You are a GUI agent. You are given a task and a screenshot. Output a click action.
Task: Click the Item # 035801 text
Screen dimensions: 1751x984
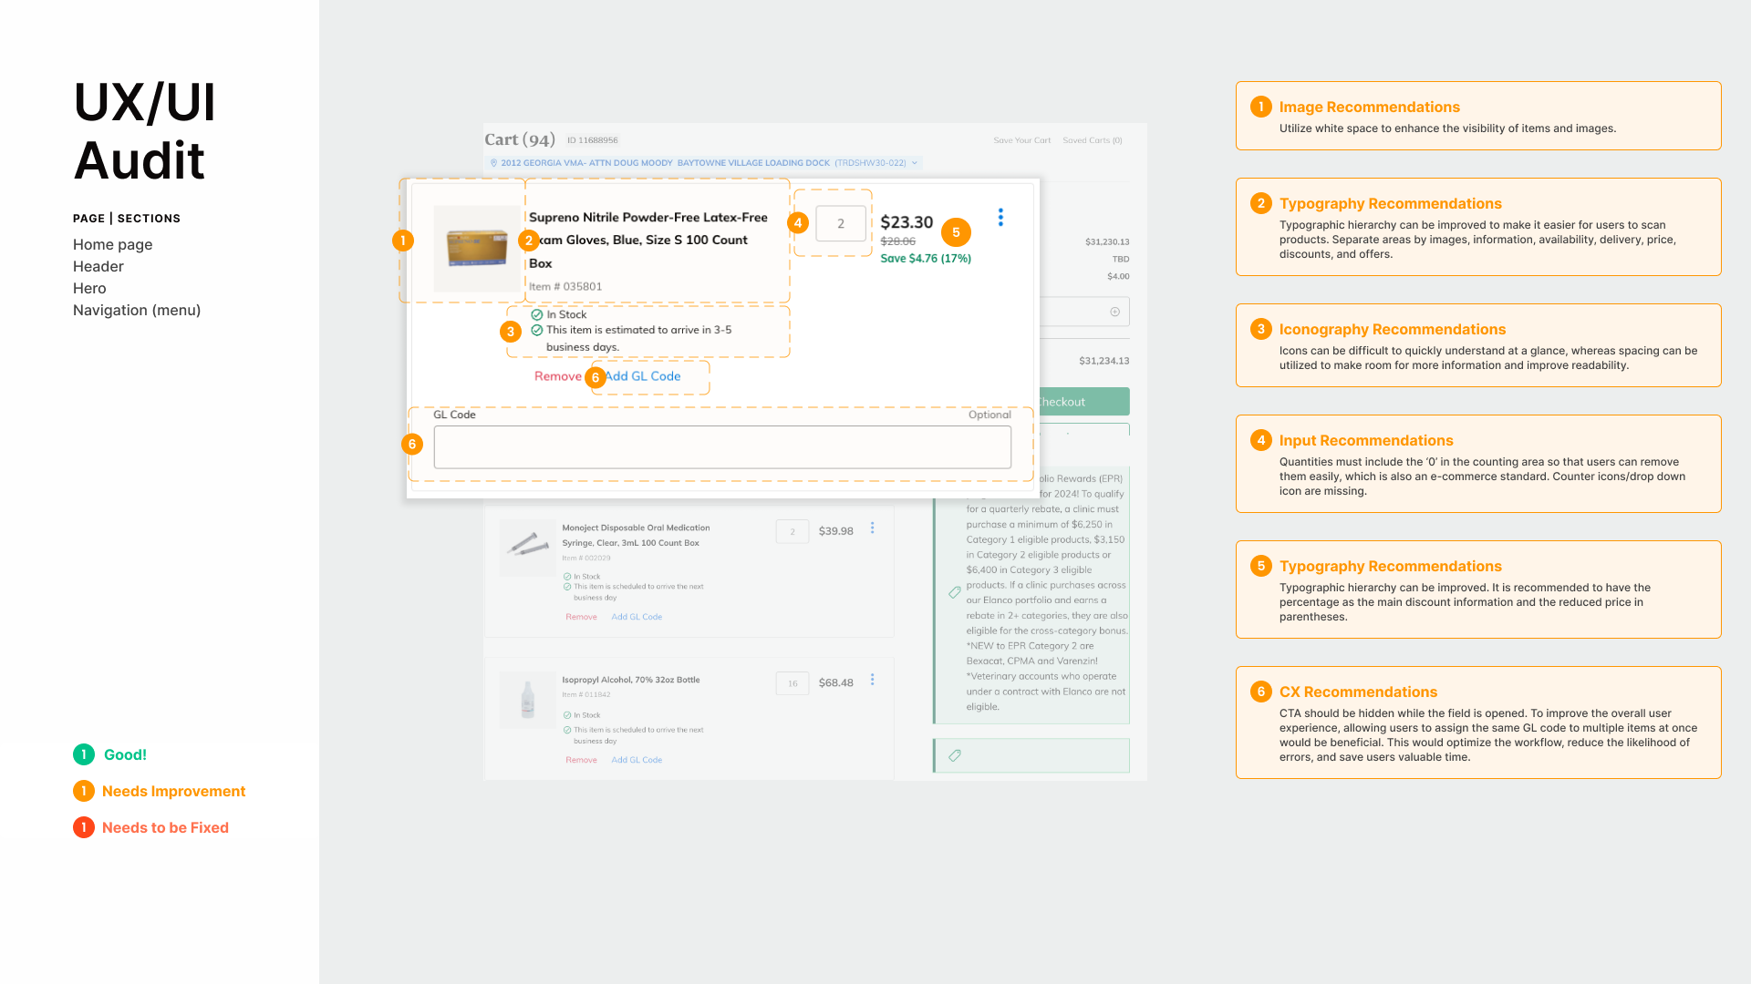coord(565,287)
